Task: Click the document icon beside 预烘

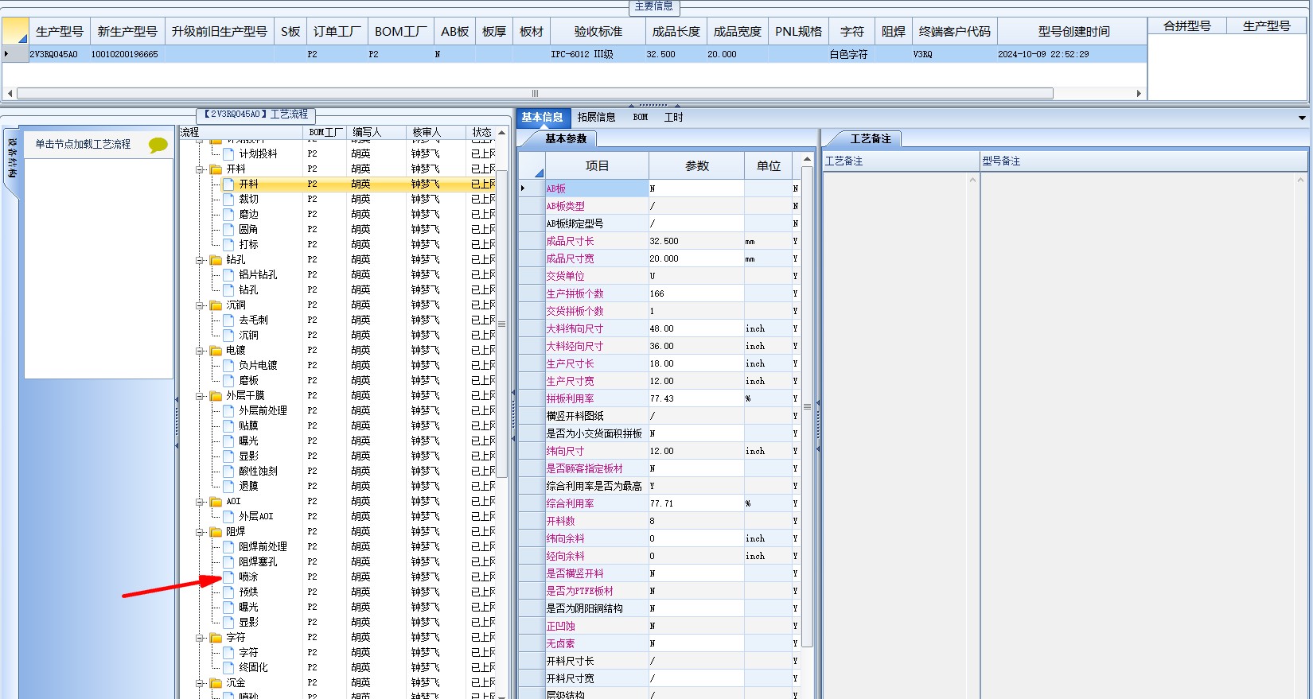Action: [229, 592]
